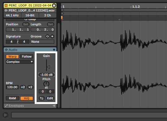Click the groove hot-swap icon
The width and height of the screenshot is (167, 121).
(x=47, y=37)
